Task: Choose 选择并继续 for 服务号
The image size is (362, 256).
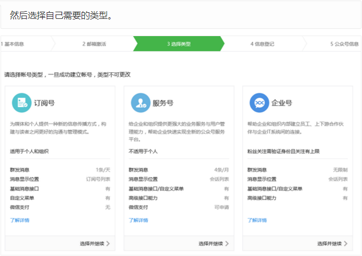Action: click(x=214, y=244)
